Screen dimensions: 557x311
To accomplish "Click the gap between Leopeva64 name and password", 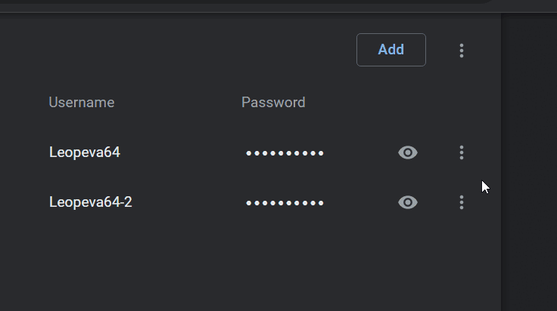I will point(182,152).
